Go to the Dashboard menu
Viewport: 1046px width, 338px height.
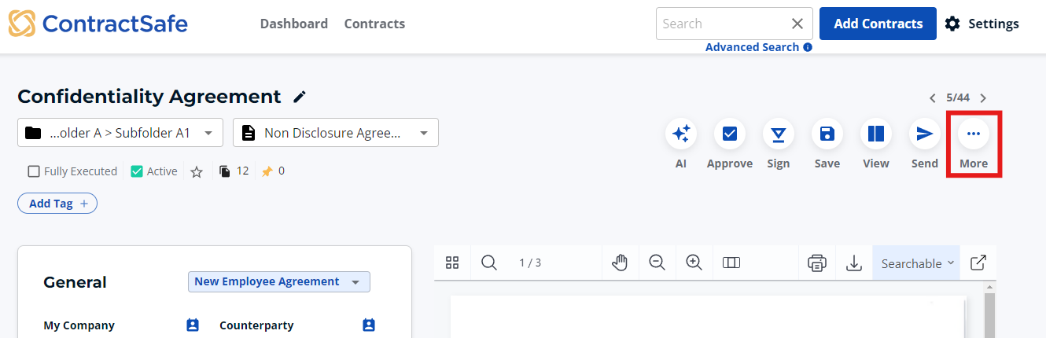point(294,24)
